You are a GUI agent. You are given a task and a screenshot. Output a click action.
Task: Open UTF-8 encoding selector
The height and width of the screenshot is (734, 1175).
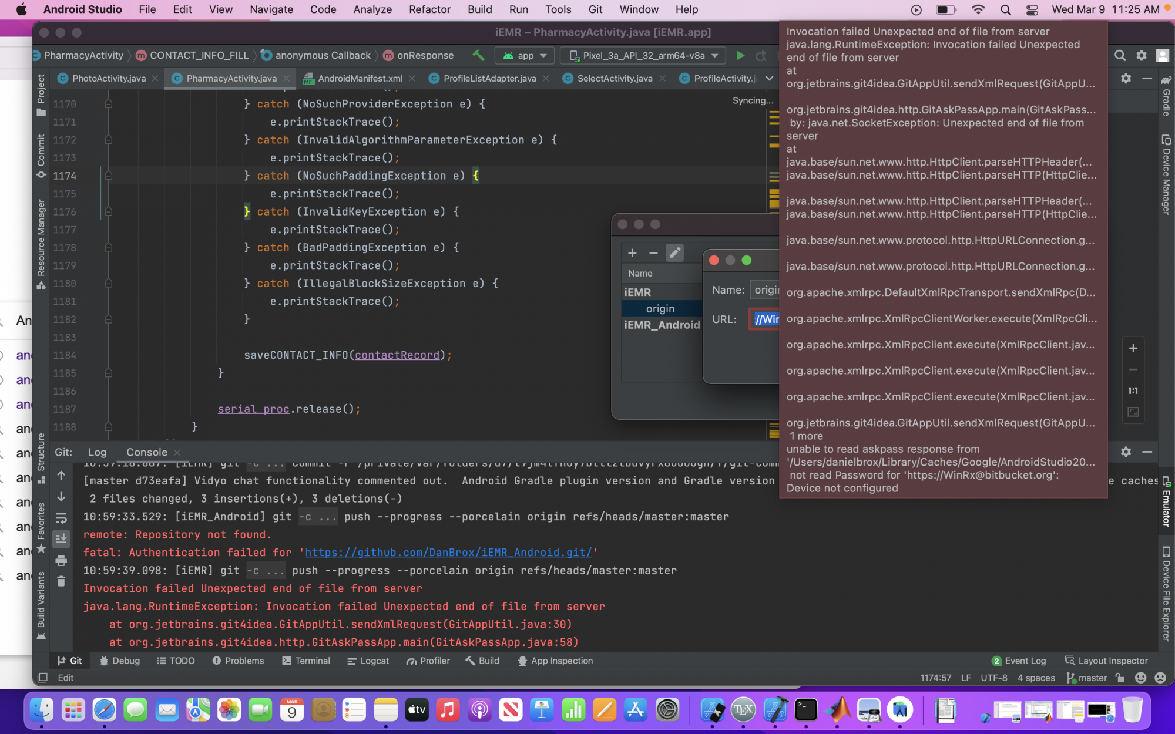[x=994, y=678]
